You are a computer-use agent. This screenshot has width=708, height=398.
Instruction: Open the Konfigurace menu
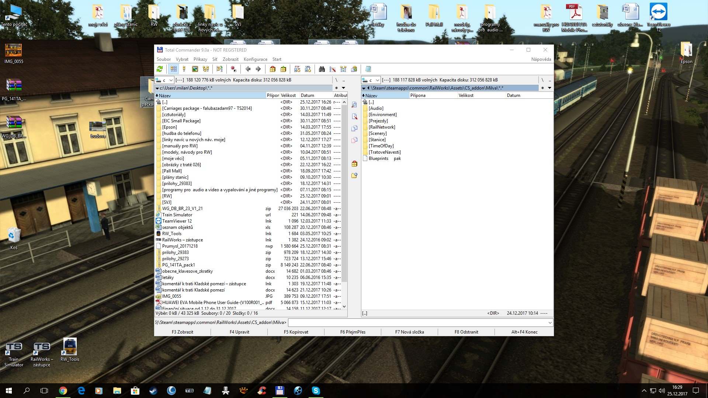tap(256, 59)
